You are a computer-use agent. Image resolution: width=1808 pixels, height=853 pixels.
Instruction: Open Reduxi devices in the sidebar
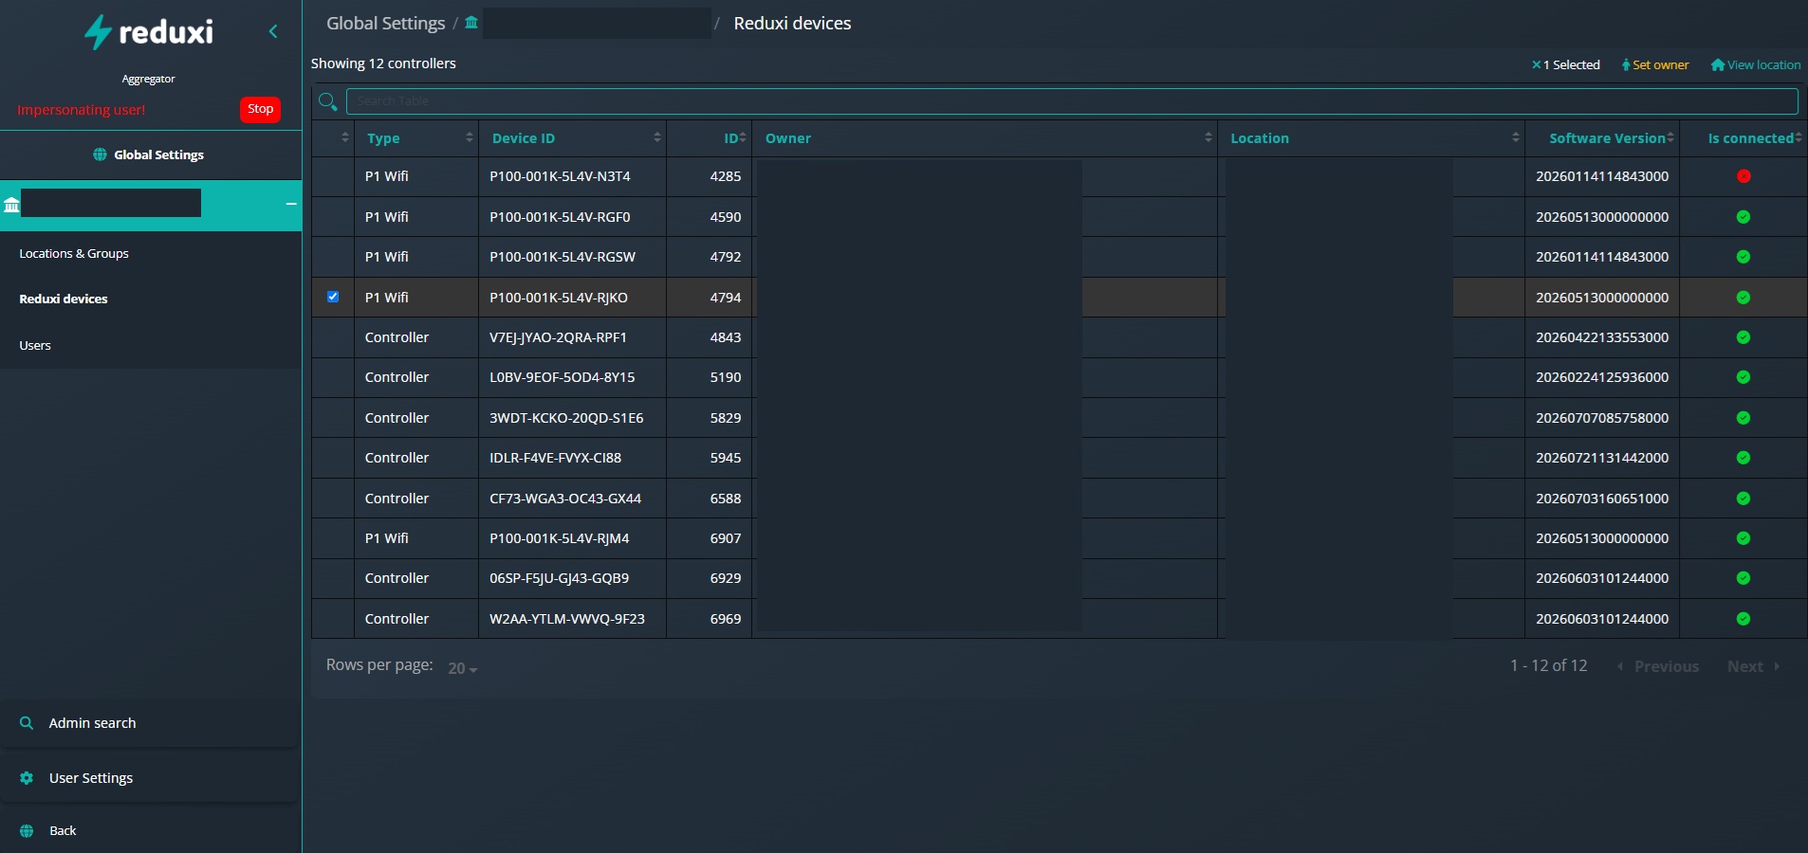(x=64, y=299)
